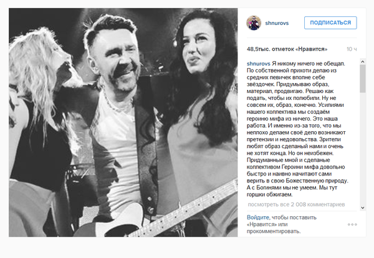The image size is (374, 258).
Task: Open the shnurovs profile avatar
Action: [254, 23]
